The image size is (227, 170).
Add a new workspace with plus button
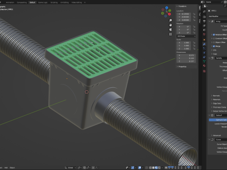(85, 2)
